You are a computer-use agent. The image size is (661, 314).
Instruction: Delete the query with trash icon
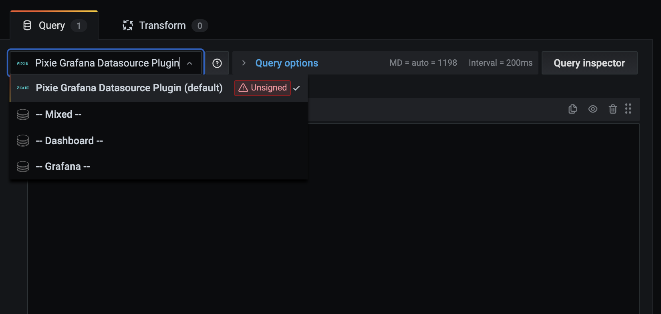[x=613, y=109]
